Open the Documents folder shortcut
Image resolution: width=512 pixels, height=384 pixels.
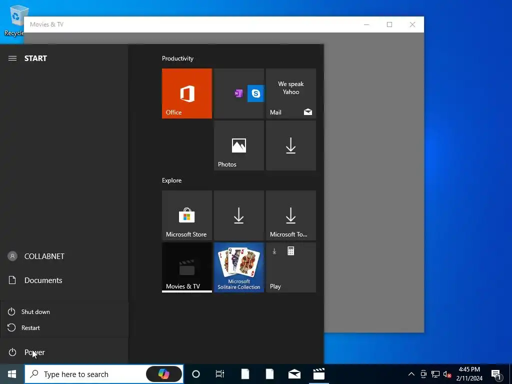point(64,280)
